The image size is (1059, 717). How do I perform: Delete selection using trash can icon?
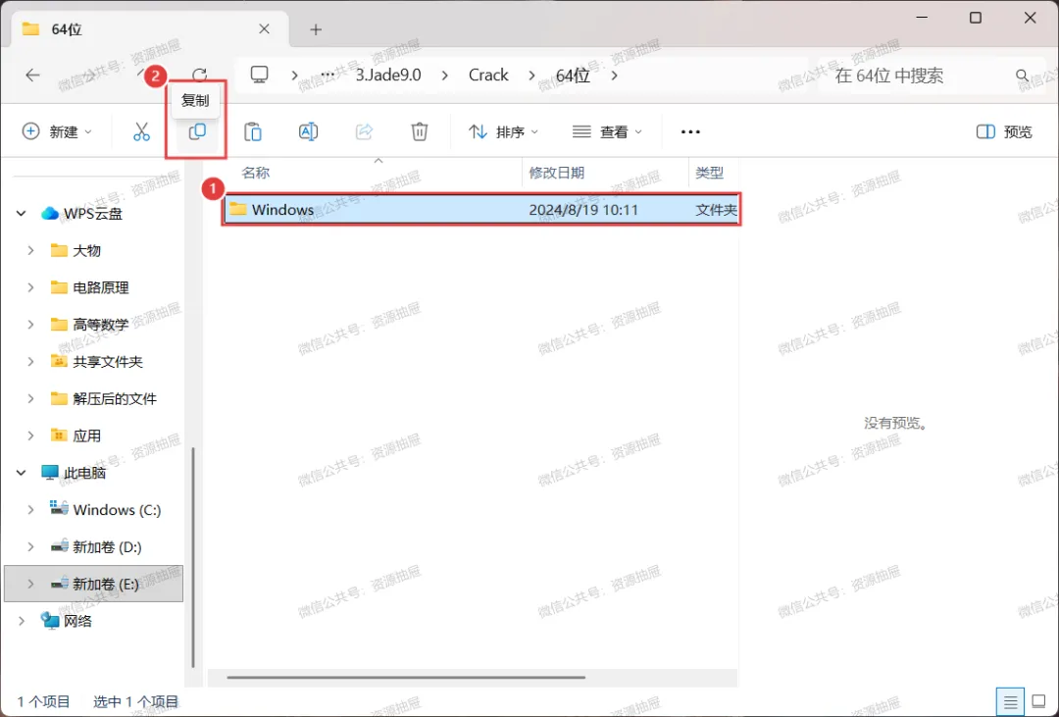pyautogui.click(x=420, y=131)
